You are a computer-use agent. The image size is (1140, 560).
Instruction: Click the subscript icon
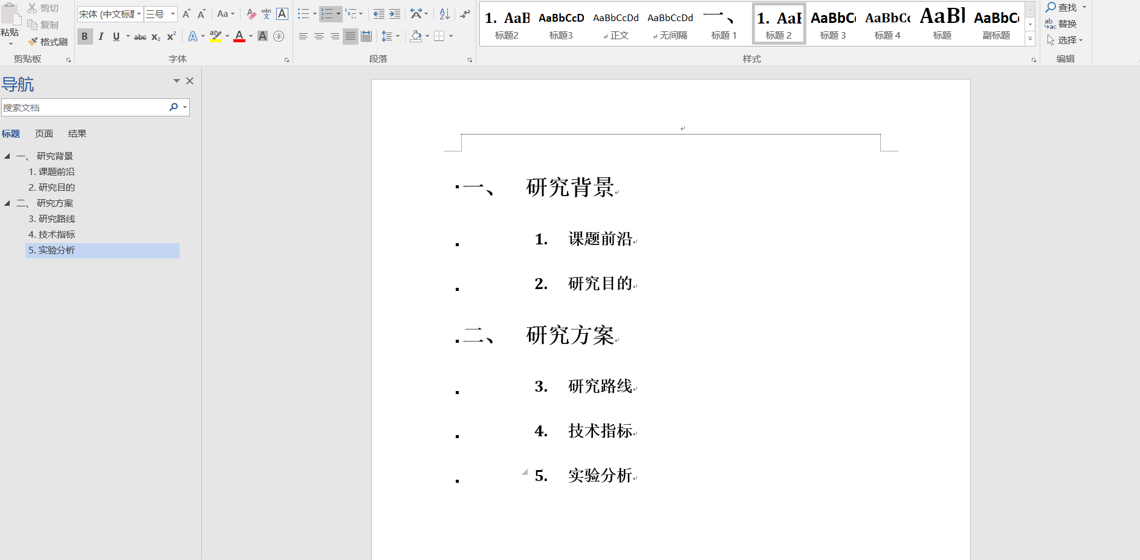coord(155,37)
